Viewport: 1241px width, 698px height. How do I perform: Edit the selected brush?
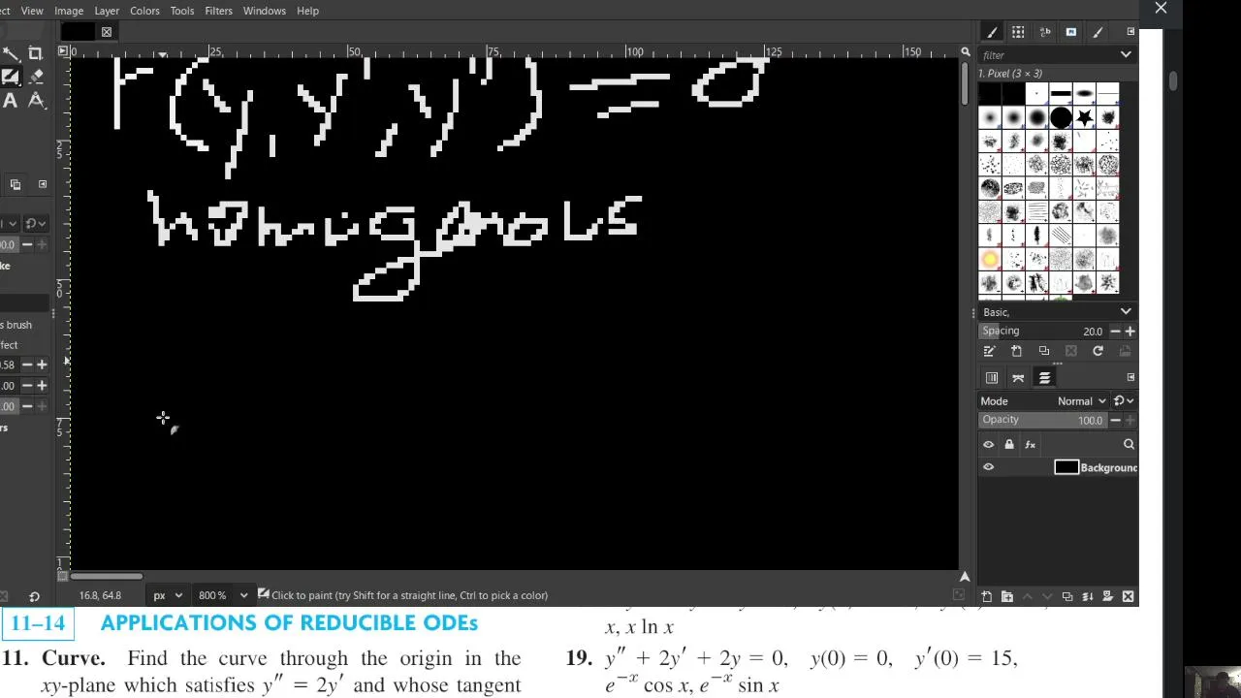coord(989,351)
